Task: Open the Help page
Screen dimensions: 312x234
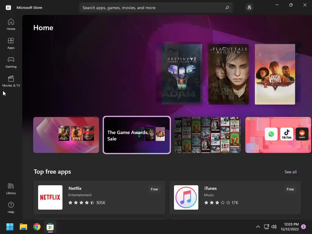Action: [11, 207]
